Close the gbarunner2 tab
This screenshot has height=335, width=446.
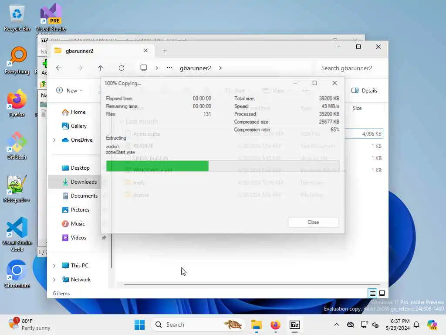(x=145, y=51)
